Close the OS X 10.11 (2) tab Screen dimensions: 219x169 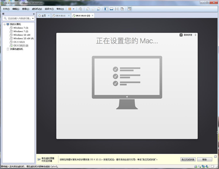point(92,15)
